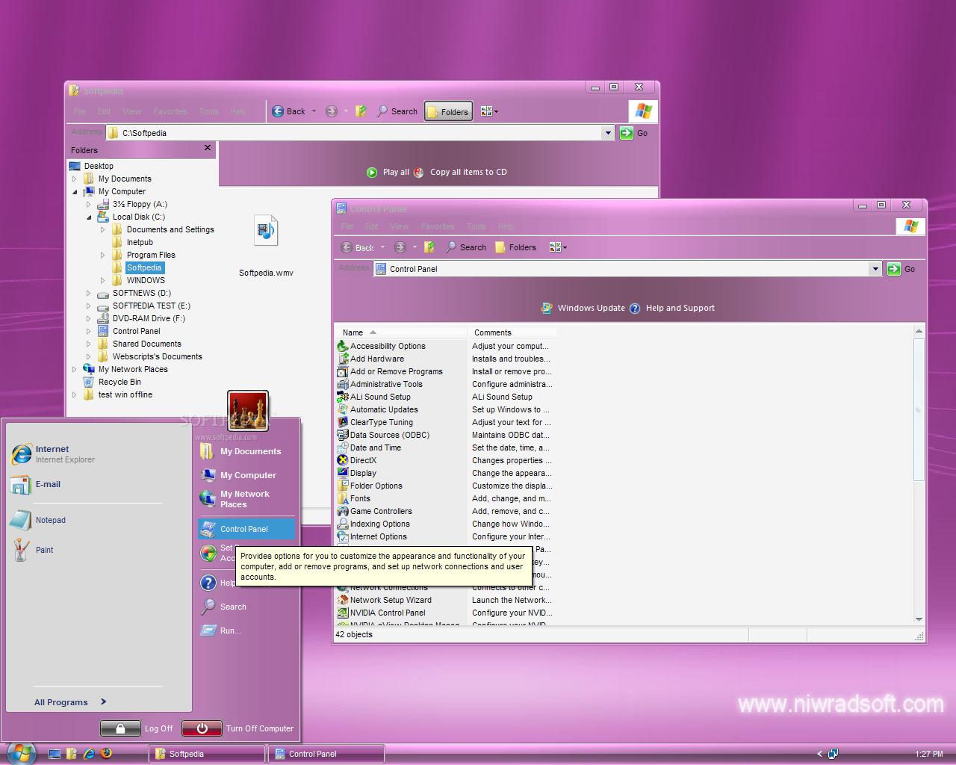Select Game Controllers item
956x765 pixels.
click(375, 511)
